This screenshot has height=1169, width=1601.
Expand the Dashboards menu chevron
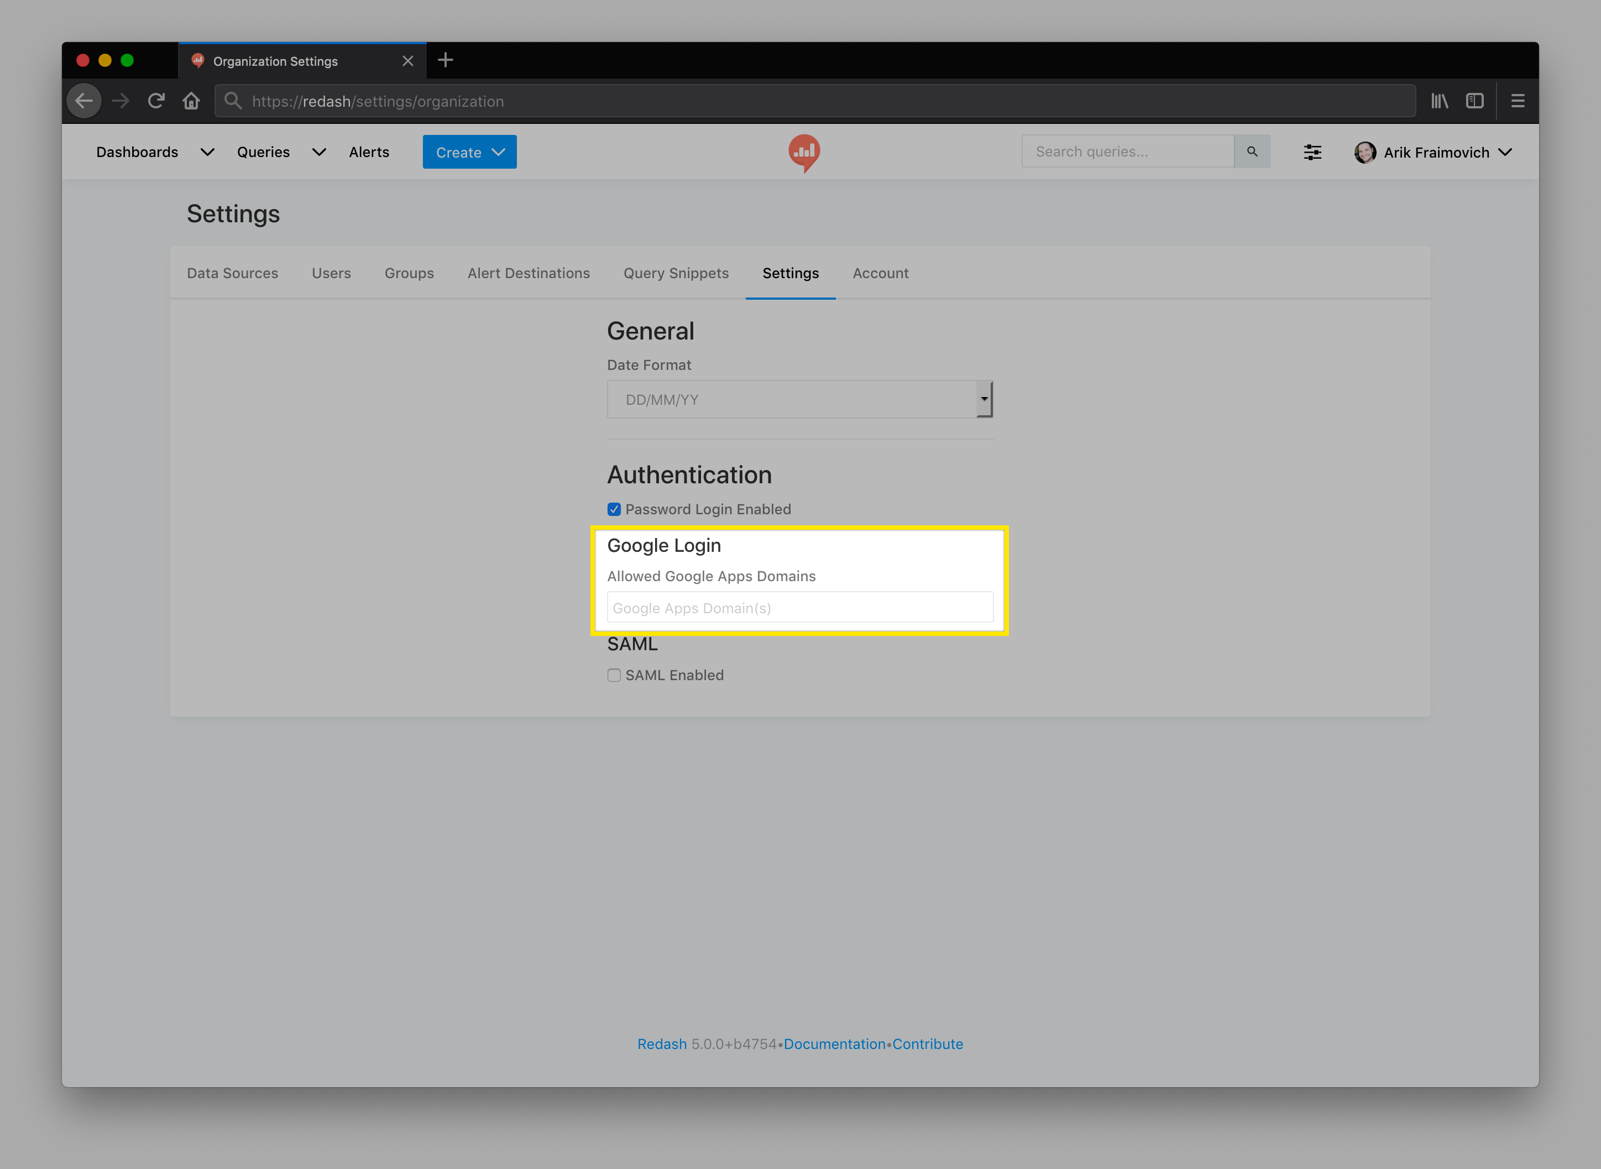coord(207,152)
